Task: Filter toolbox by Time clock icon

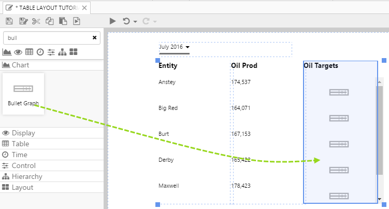Action: [40, 52]
